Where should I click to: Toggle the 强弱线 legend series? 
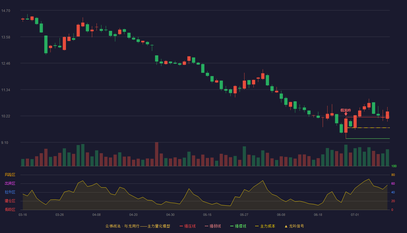[213, 226]
